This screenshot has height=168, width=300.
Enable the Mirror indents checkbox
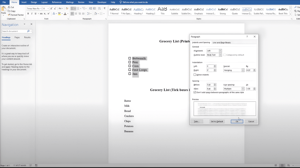pos(195,75)
